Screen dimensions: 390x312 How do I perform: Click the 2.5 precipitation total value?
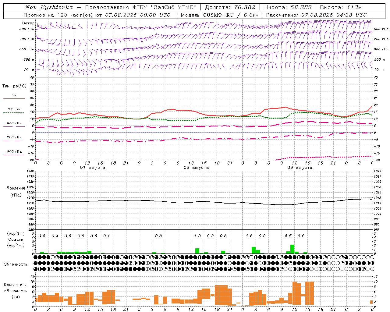tap(288, 236)
